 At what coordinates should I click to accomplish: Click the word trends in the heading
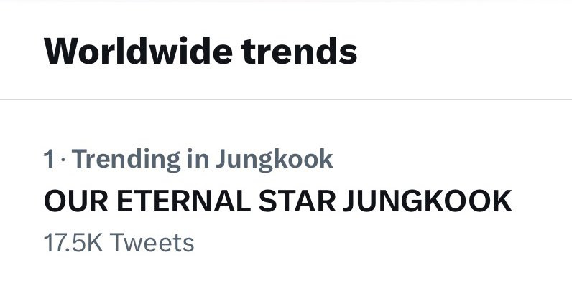pyautogui.click(x=299, y=51)
